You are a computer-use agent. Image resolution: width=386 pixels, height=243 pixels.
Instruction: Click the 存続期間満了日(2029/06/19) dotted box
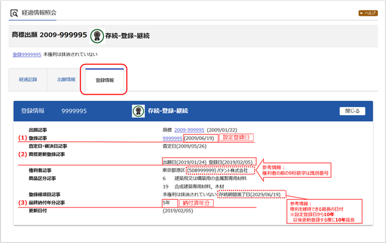coord(252,195)
